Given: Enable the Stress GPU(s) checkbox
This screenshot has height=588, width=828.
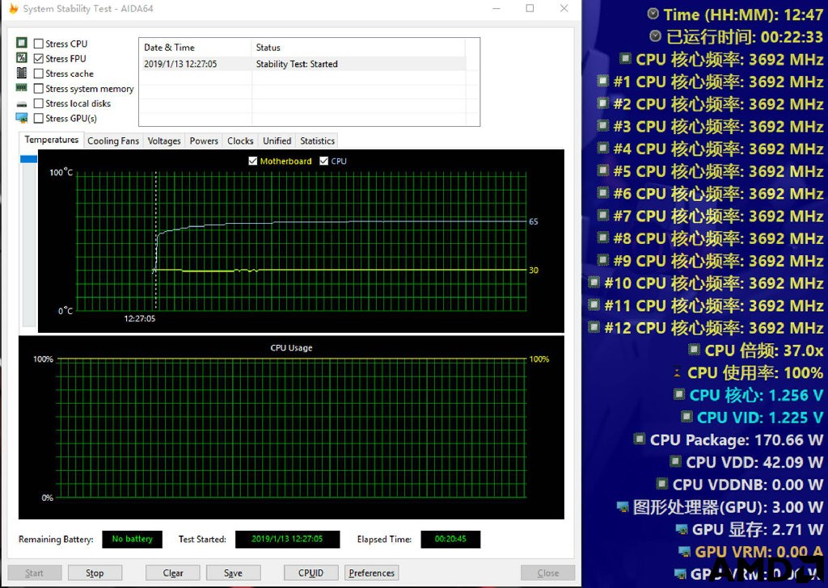Looking at the screenshot, I should pyautogui.click(x=39, y=118).
